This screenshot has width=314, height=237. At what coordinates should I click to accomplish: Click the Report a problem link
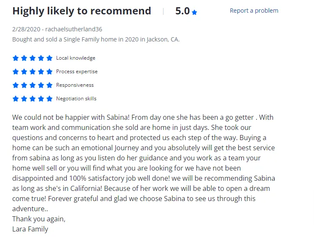pos(254,11)
